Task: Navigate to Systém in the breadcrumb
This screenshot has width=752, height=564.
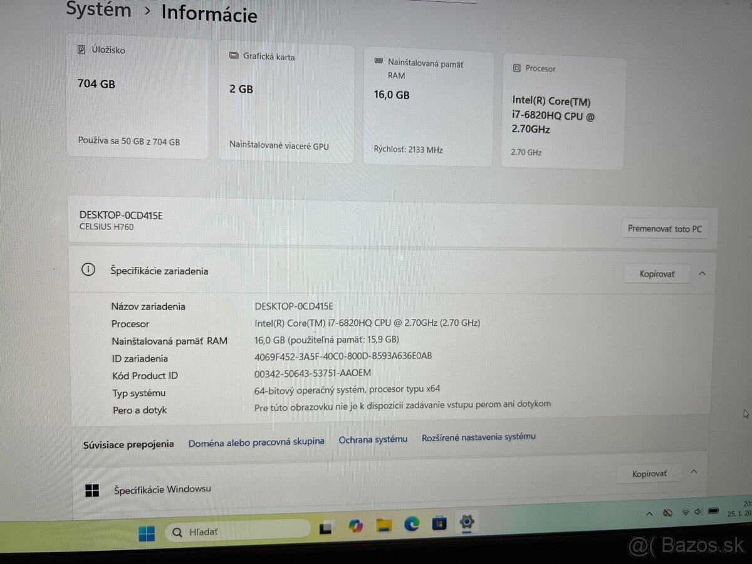Action: coord(98,9)
